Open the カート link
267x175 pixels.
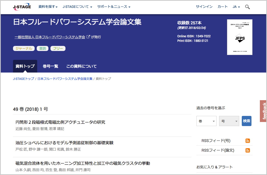[223, 7]
